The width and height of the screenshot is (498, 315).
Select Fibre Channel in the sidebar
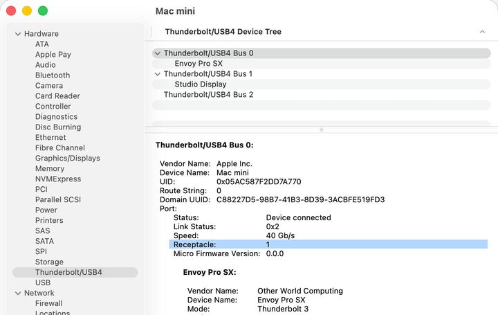pos(60,147)
